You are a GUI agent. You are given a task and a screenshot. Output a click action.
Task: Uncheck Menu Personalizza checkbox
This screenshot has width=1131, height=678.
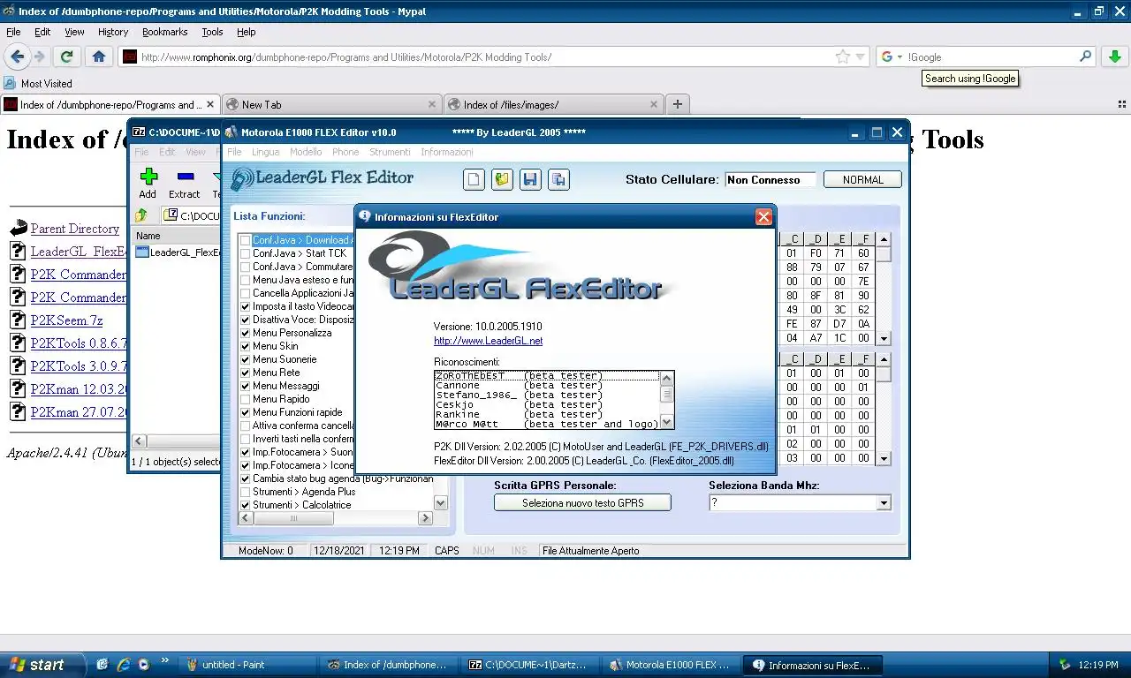pyautogui.click(x=245, y=333)
